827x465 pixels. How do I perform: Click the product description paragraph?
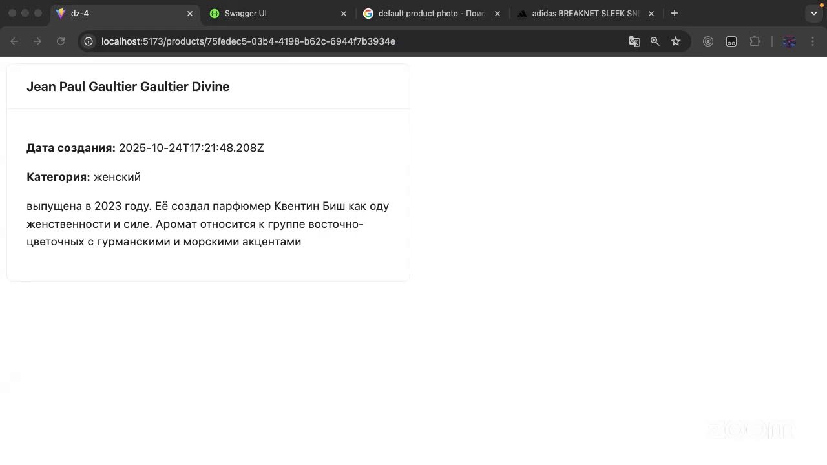(208, 224)
